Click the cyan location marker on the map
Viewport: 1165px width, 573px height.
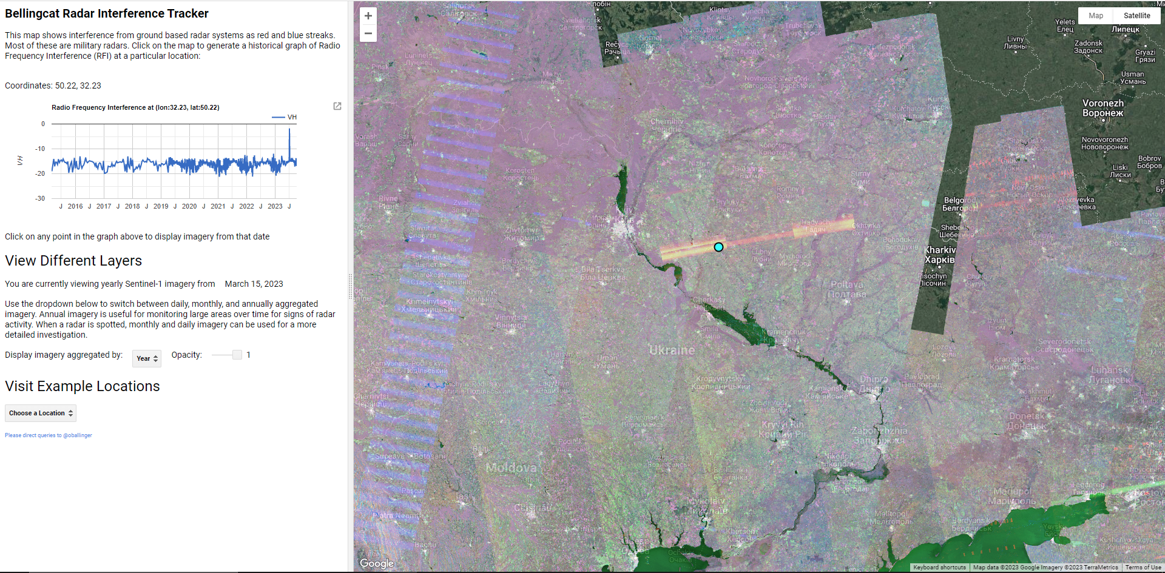718,247
